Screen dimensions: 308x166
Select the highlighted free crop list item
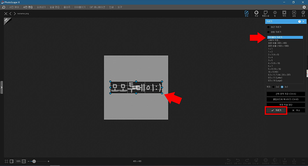[285, 37]
